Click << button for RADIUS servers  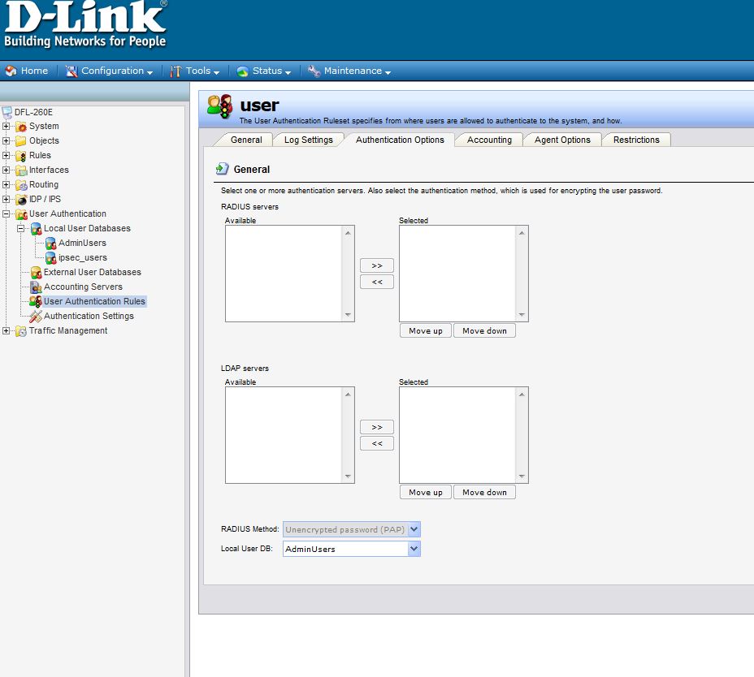[x=377, y=282]
